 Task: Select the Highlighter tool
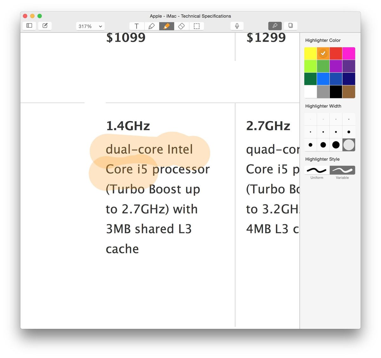tap(167, 26)
